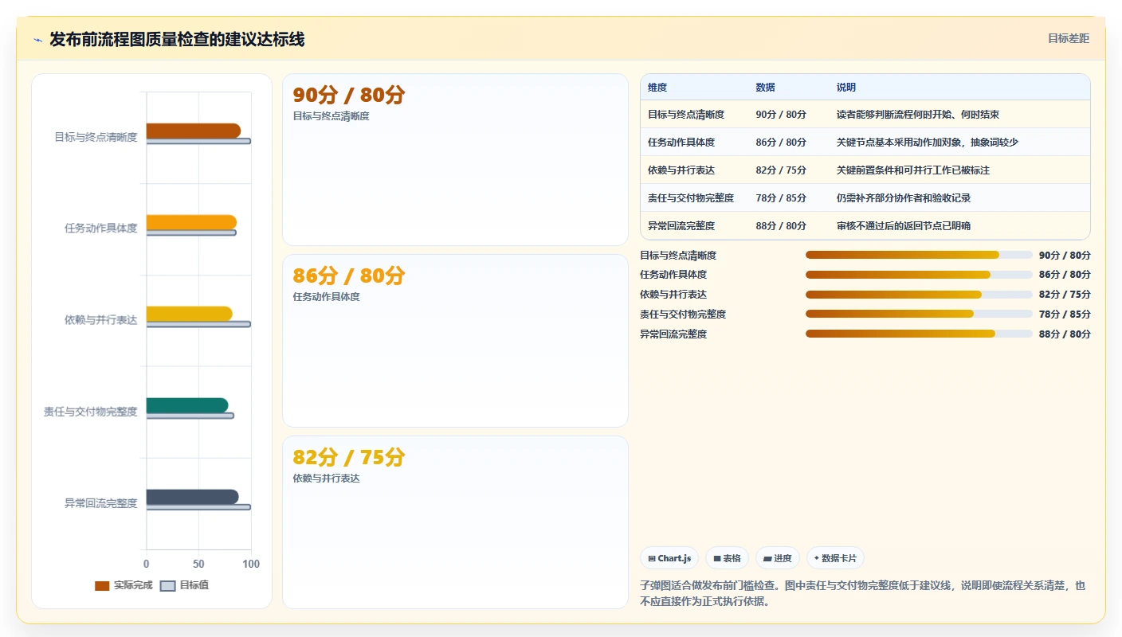Click chart axis label 异常回流完整度
The image size is (1122, 637).
point(101,503)
